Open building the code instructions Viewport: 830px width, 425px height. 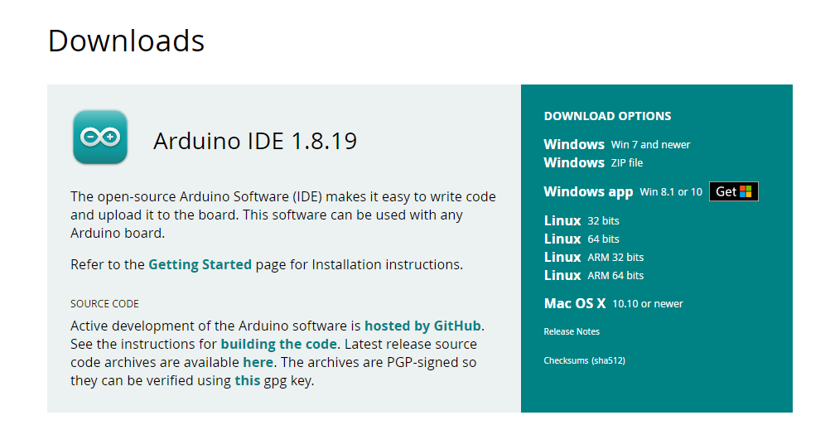279,344
